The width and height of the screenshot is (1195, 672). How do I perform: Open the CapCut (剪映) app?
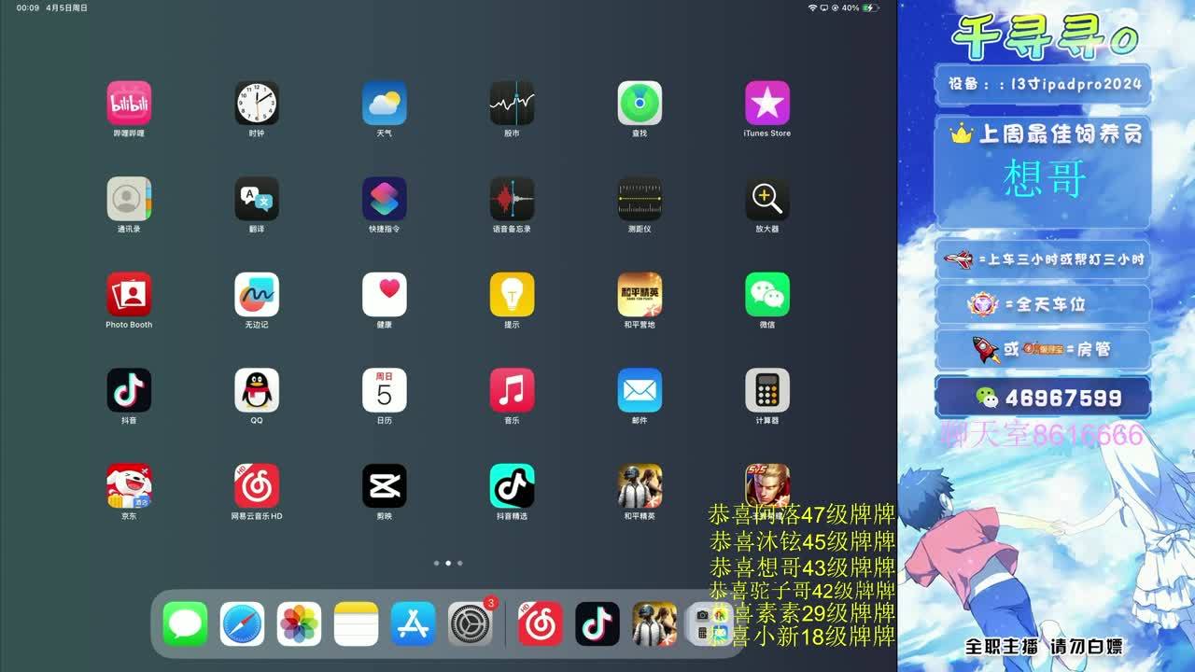coord(385,486)
